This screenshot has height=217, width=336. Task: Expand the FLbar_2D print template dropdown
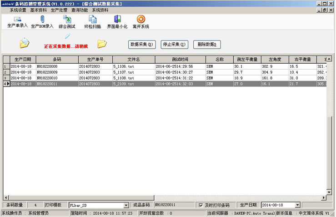126,205
